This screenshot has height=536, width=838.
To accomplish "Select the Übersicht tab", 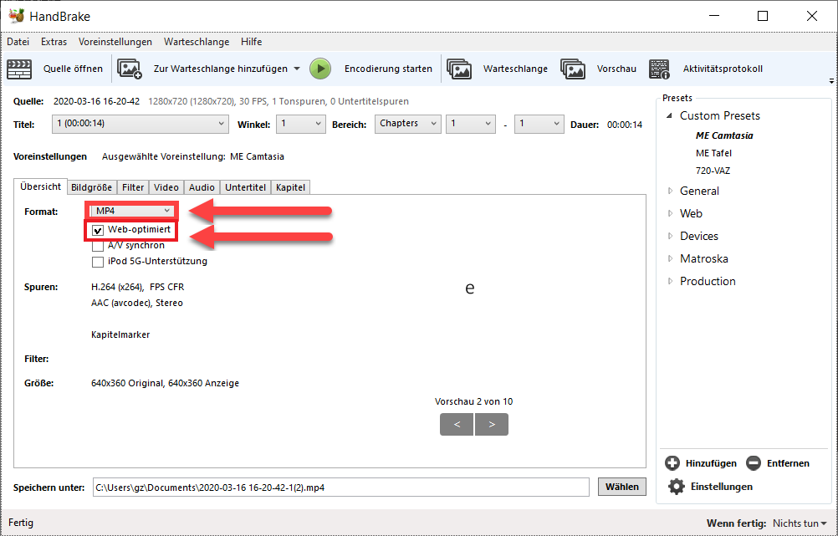I will (x=41, y=186).
